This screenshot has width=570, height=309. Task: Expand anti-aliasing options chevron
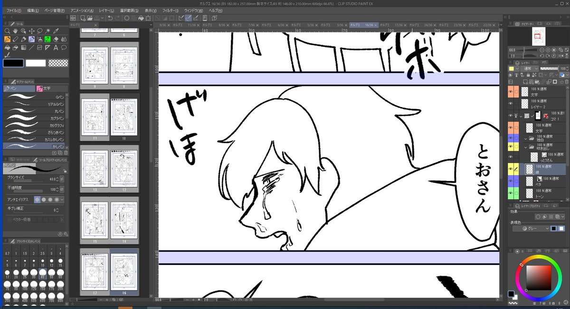tap(62, 200)
